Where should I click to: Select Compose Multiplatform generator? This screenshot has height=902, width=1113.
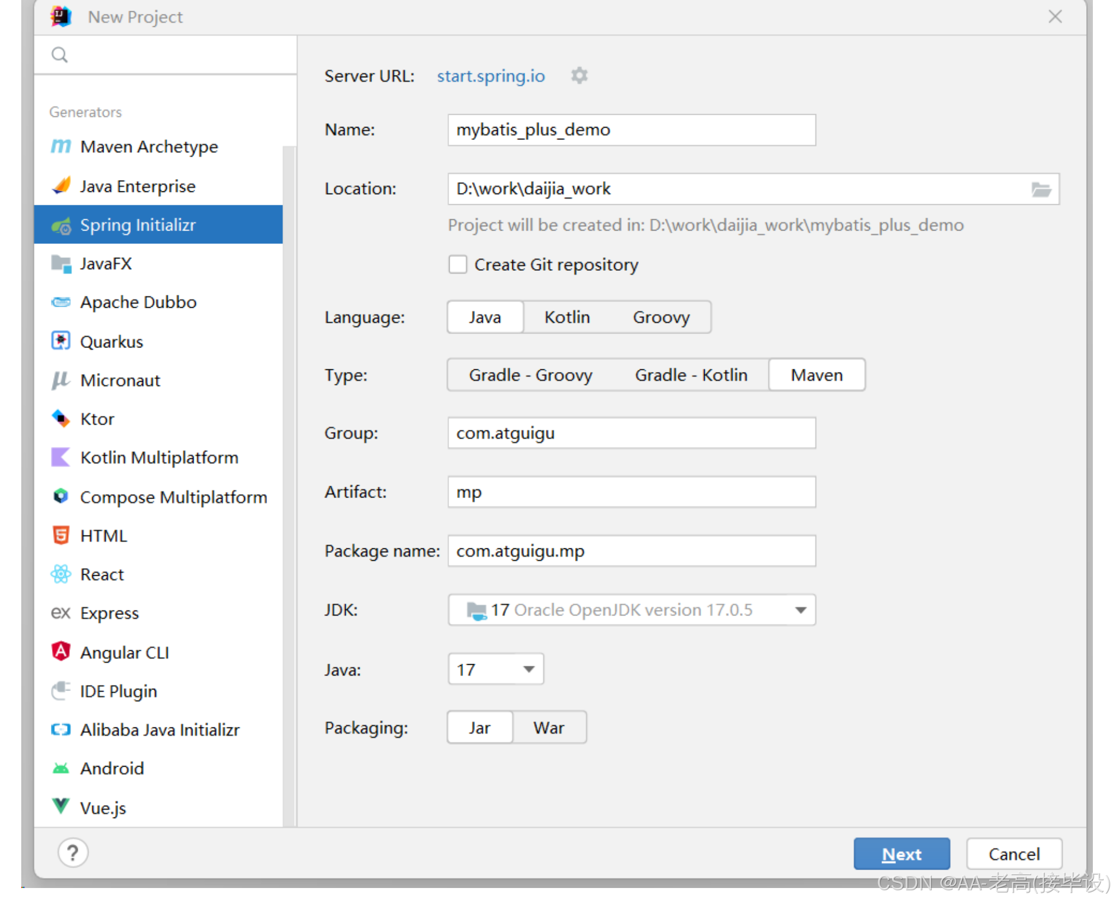pyautogui.click(x=158, y=497)
